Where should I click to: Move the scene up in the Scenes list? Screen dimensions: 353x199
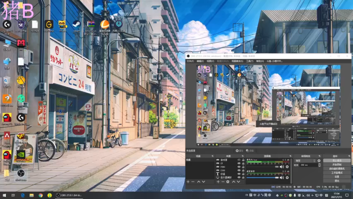[x=199, y=182]
